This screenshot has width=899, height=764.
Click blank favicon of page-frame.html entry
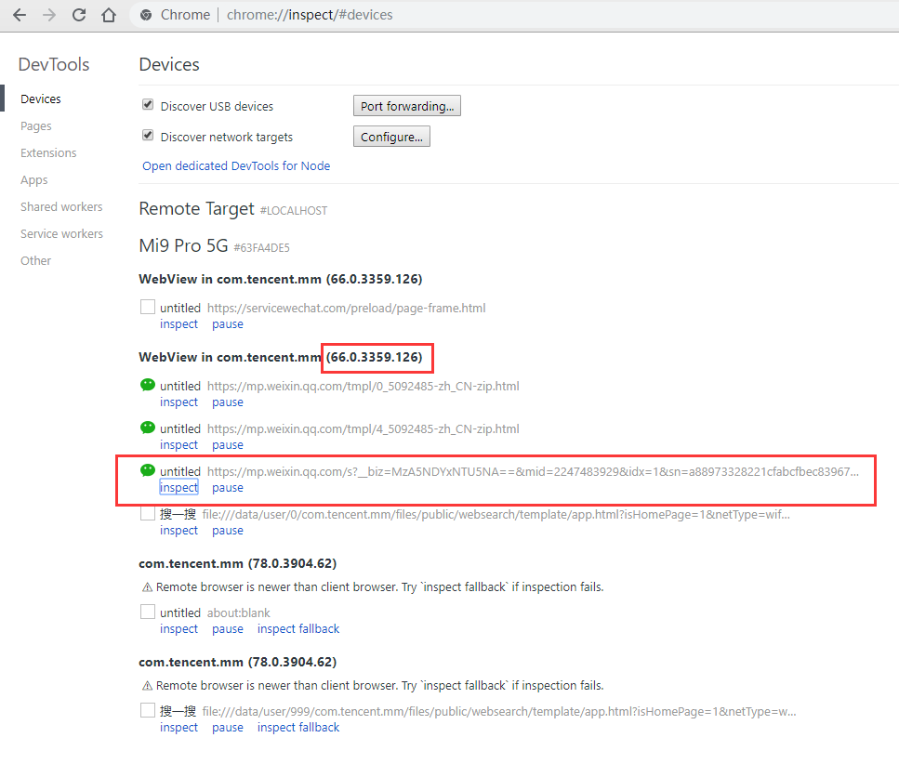click(147, 307)
